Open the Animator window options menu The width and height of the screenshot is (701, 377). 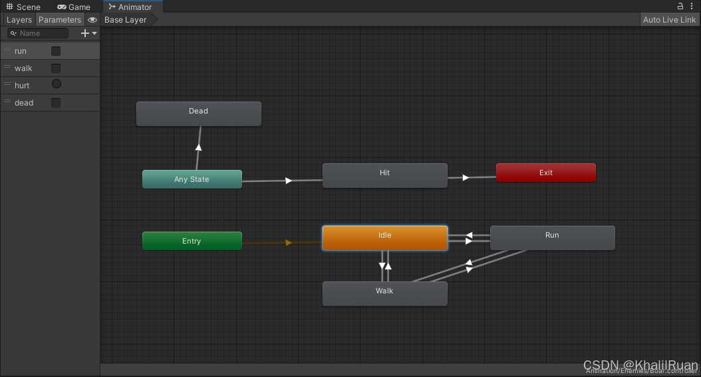[692, 6]
